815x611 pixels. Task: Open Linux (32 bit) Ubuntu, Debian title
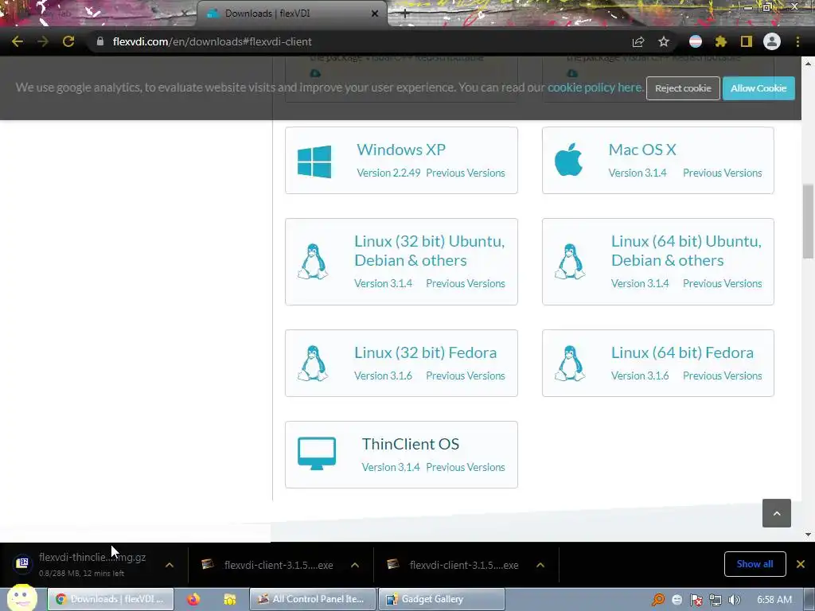tap(429, 251)
